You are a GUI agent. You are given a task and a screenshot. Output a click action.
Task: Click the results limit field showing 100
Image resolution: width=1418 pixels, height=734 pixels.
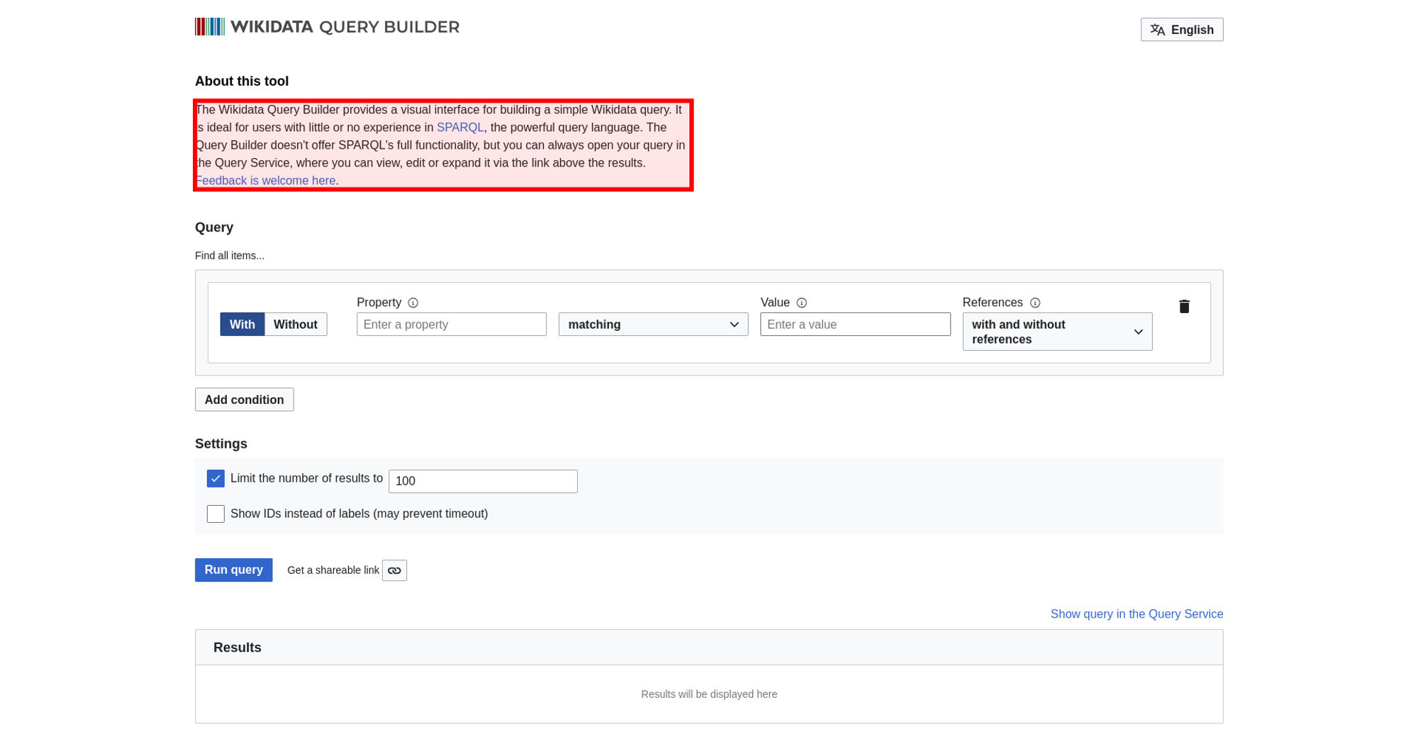coord(483,481)
